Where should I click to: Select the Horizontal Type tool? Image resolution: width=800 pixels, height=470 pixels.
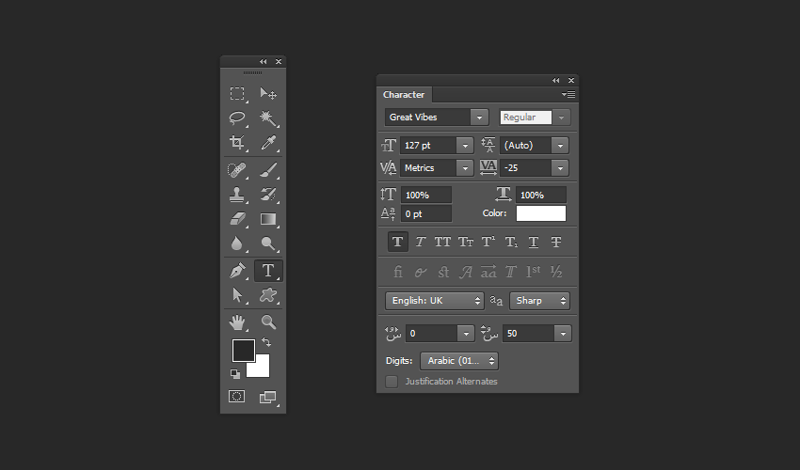tap(268, 270)
